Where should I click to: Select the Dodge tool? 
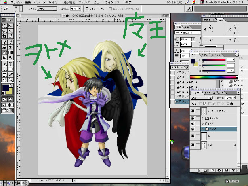coord(11,57)
